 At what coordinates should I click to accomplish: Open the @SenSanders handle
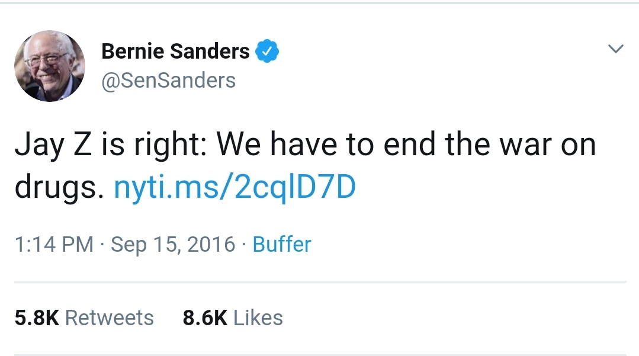pyautogui.click(x=169, y=81)
